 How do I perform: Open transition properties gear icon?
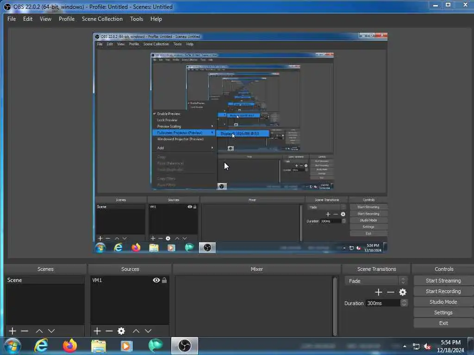click(x=403, y=292)
